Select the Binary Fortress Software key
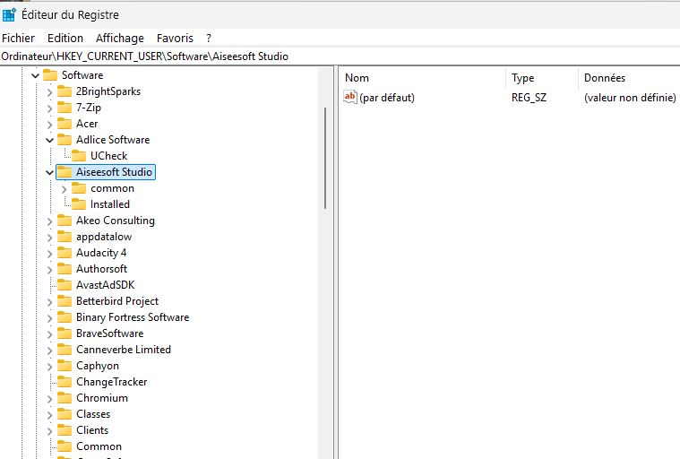This screenshot has height=459, width=680. point(133,317)
